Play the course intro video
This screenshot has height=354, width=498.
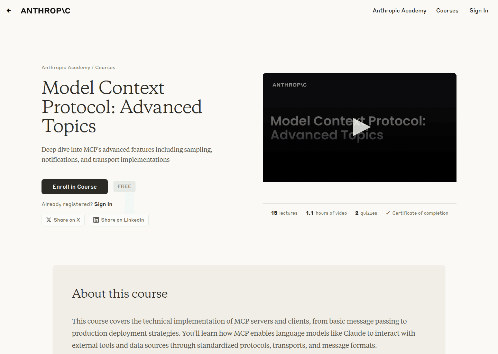pyautogui.click(x=361, y=128)
